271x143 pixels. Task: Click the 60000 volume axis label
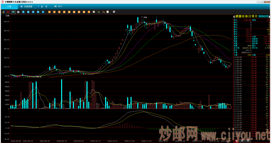[x=7, y=82]
